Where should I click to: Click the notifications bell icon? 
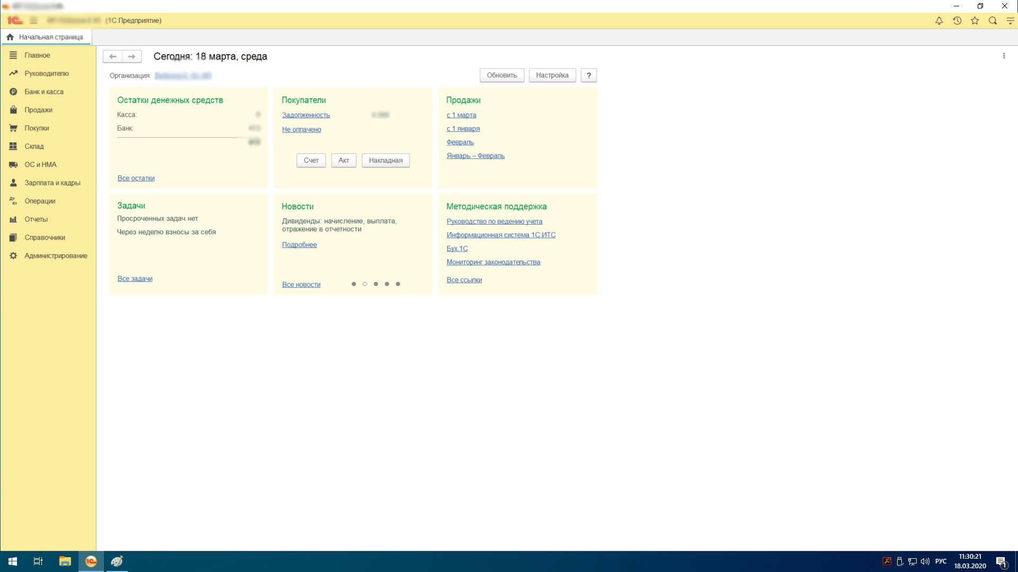[x=938, y=21]
